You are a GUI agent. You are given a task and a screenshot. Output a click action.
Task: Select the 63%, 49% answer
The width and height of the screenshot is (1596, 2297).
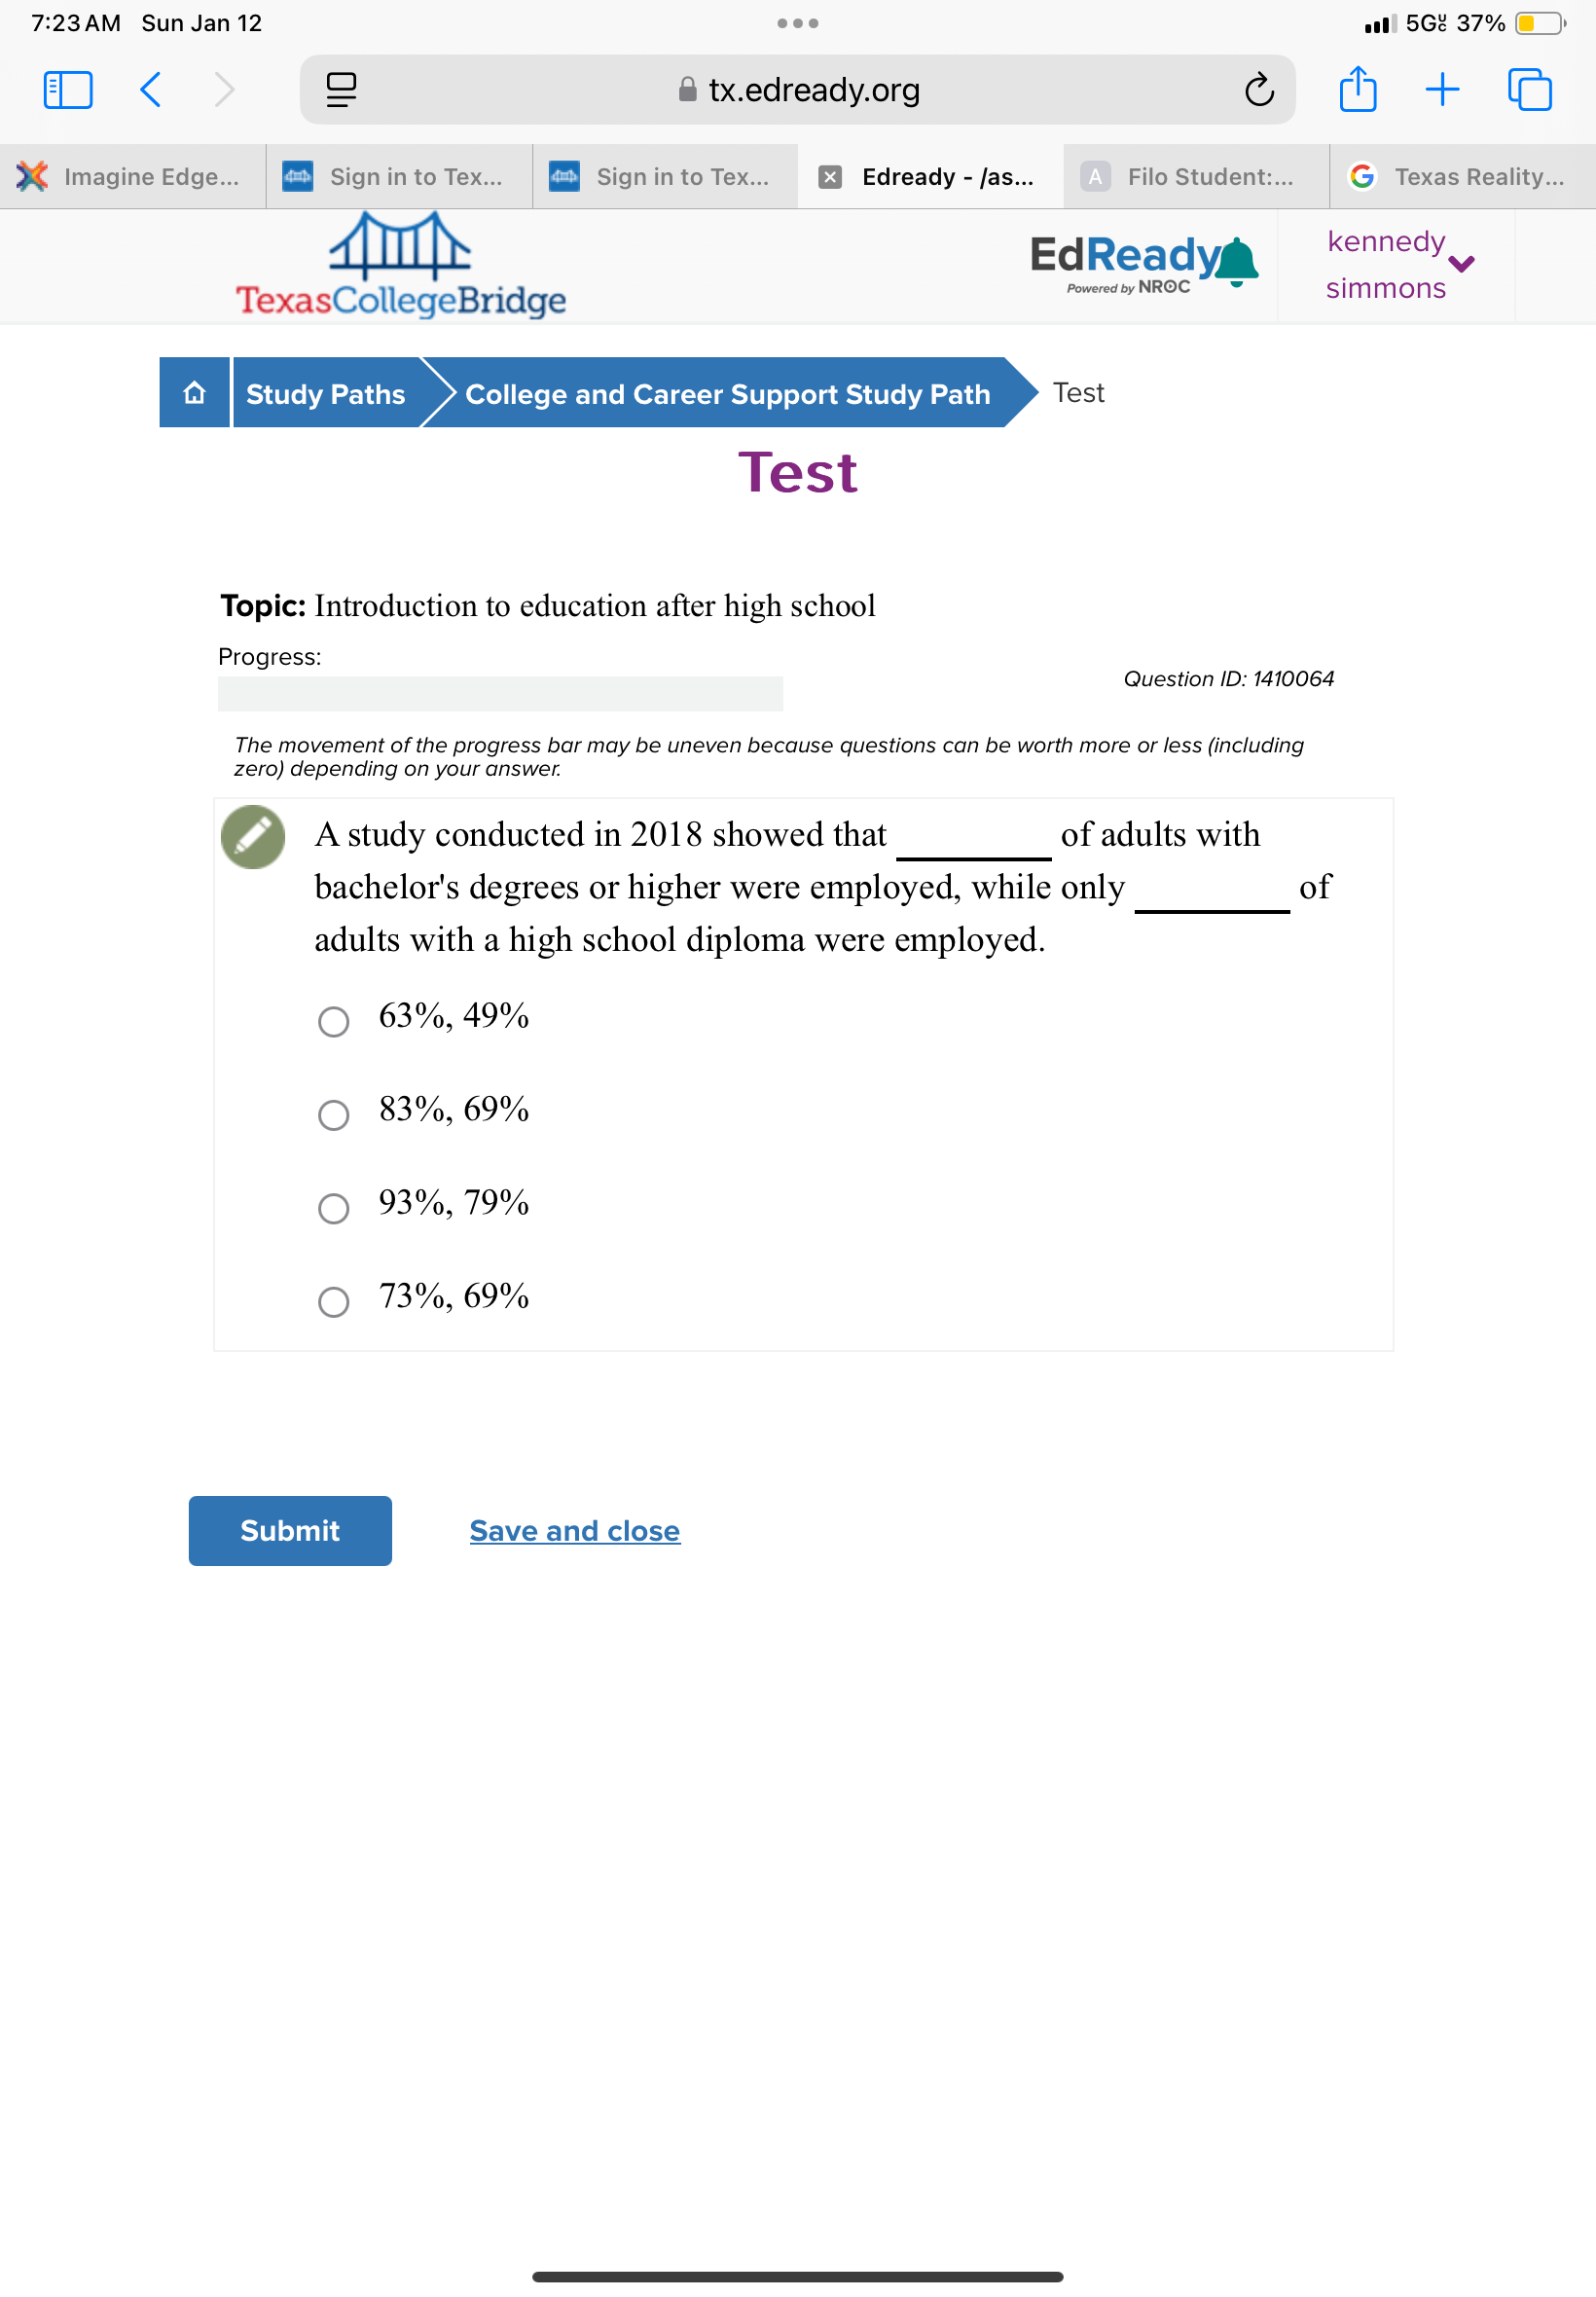(334, 1021)
